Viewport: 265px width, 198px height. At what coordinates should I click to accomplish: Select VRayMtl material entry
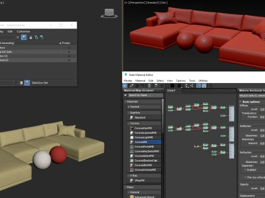(x=145, y=180)
